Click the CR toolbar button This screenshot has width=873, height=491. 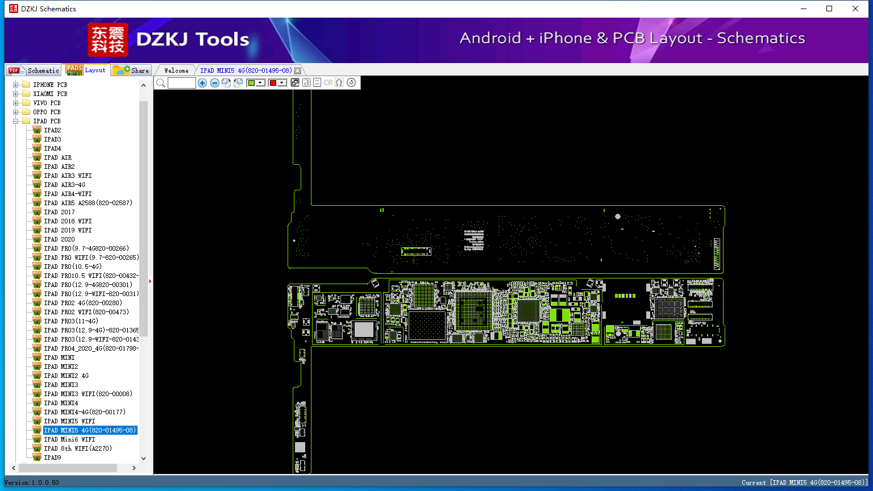[x=328, y=83]
